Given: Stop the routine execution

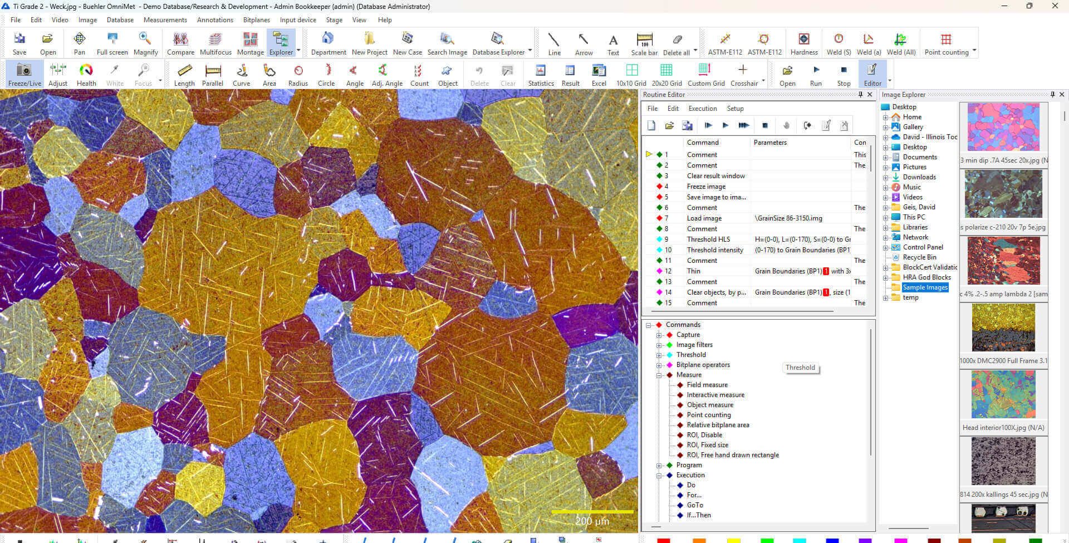Looking at the screenshot, I should coord(843,73).
